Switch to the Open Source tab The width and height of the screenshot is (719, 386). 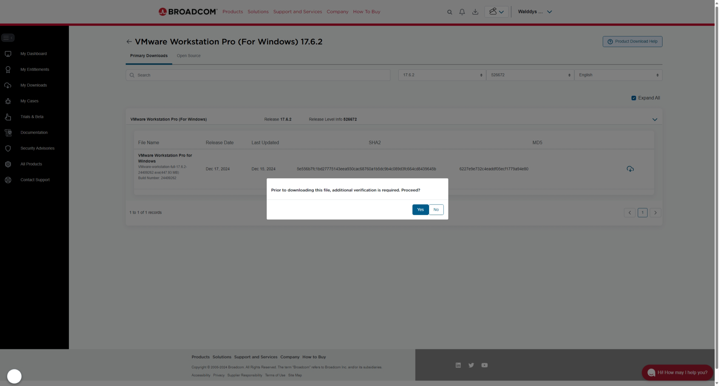click(x=189, y=56)
